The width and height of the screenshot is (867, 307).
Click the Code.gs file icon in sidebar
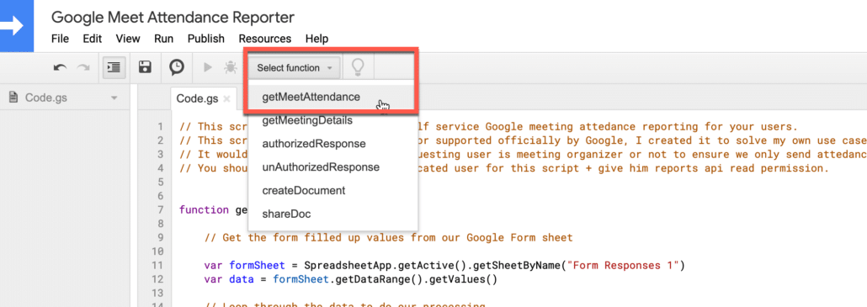pyautogui.click(x=13, y=98)
